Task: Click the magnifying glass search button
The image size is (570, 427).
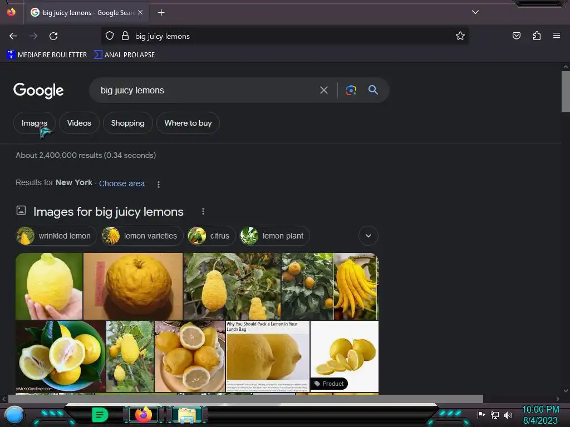Action: pyautogui.click(x=373, y=90)
